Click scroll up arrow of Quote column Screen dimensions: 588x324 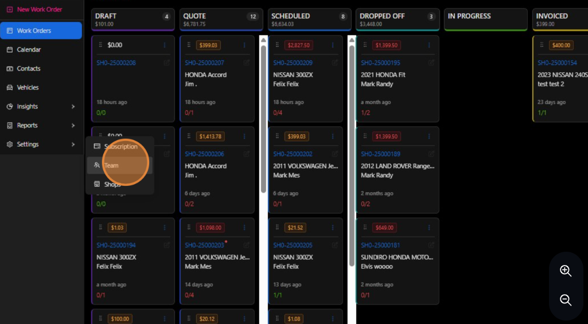(263, 40)
